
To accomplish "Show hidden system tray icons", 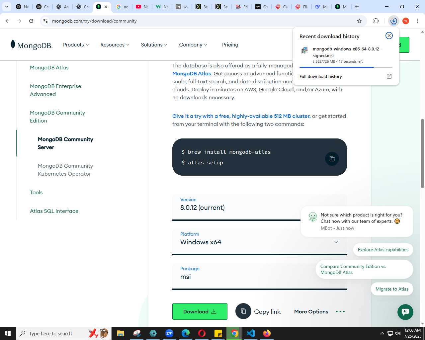I will 382,333.
